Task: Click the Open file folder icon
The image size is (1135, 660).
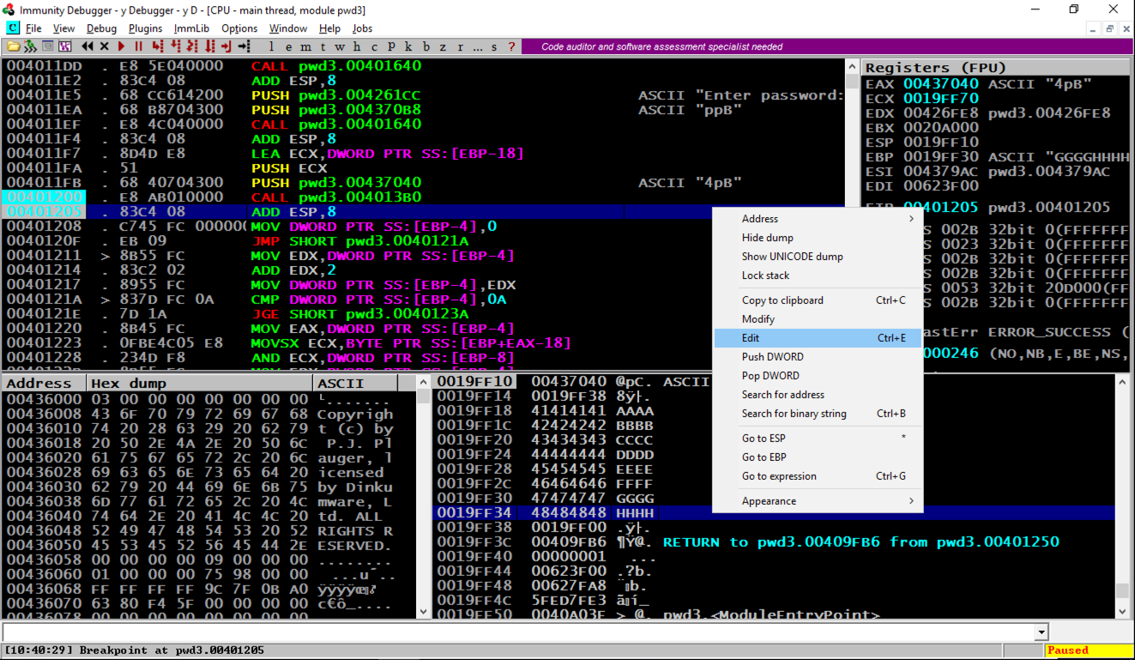Action: pyautogui.click(x=13, y=46)
